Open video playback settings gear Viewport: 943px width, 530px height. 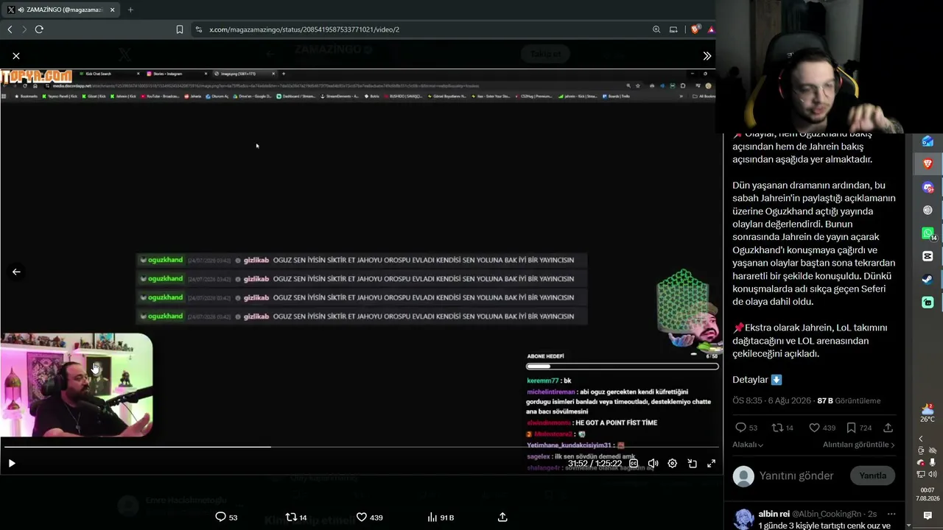[672, 463]
